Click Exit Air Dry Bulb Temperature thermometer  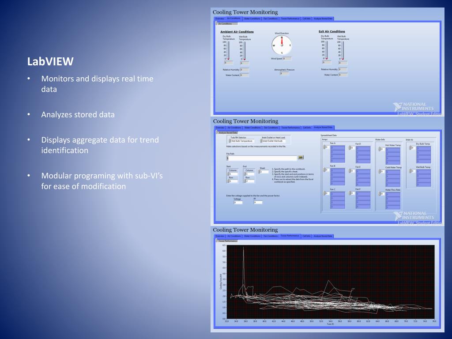point(327,50)
